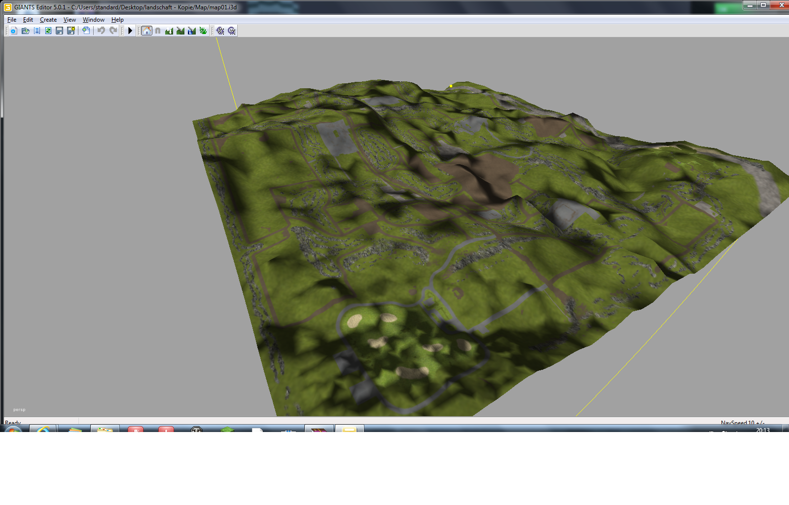
Task: Select the terrain foliage paint icon
Action: 203,31
